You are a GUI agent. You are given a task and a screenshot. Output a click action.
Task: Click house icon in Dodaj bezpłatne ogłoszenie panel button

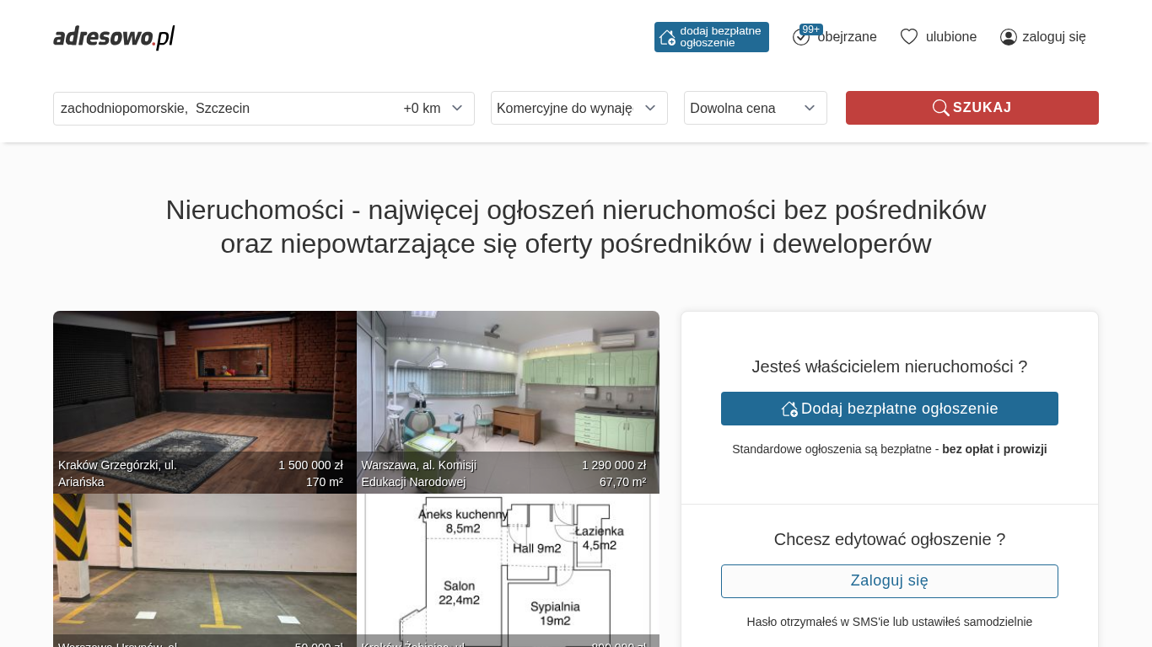[x=789, y=409]
